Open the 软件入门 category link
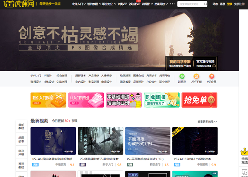248x177 pixels. pyautogui.click(x=36, y=76)
